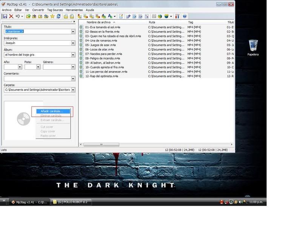
Task: Click the cover art disc placeholder
Action: point(23,119)
